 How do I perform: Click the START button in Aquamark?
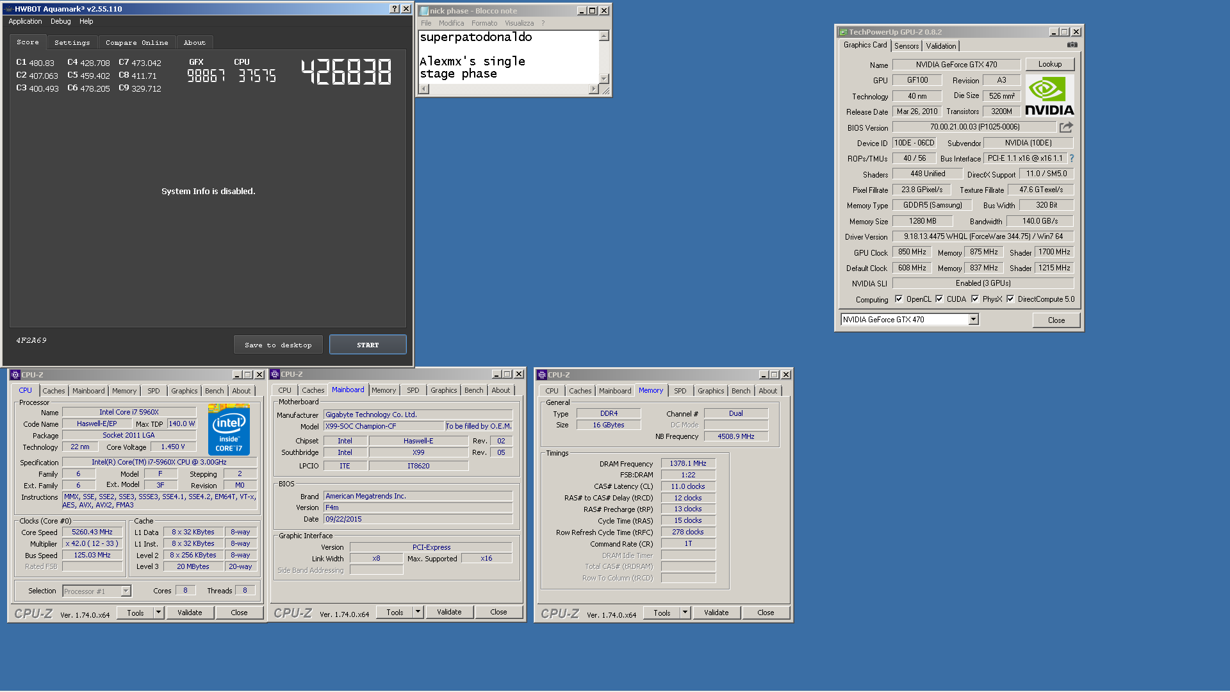point(368,345)
